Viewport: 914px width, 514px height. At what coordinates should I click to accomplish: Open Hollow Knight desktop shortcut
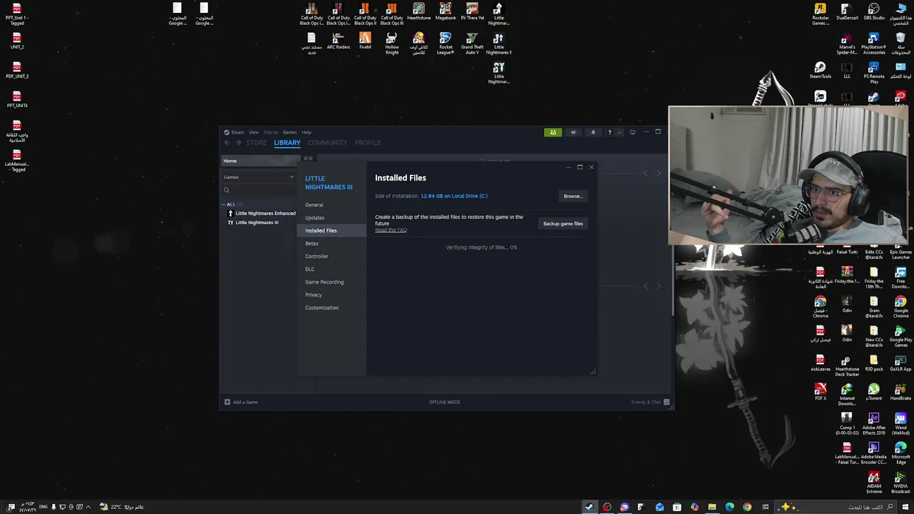click(392, 43)
